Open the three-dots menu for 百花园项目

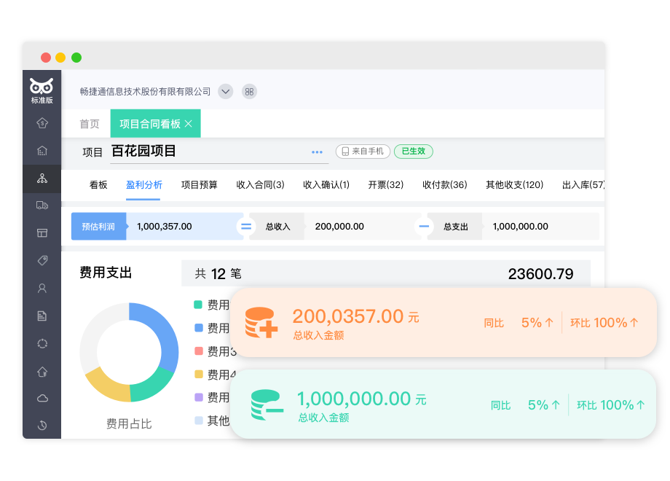coord(317,152)
